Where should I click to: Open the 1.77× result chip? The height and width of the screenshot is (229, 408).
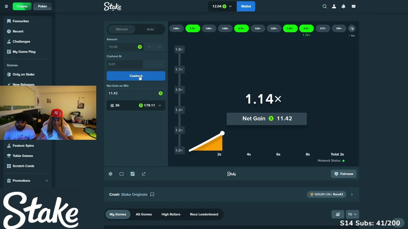coord(323,29)
